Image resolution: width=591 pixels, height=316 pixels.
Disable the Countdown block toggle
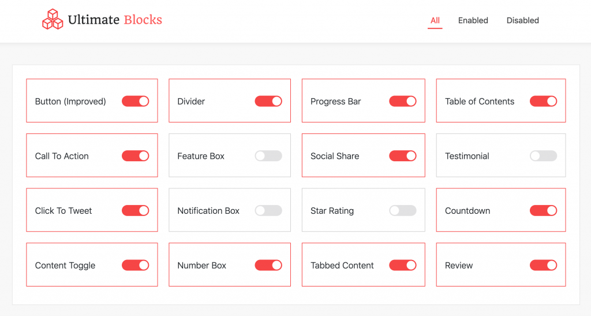[543, 210]
